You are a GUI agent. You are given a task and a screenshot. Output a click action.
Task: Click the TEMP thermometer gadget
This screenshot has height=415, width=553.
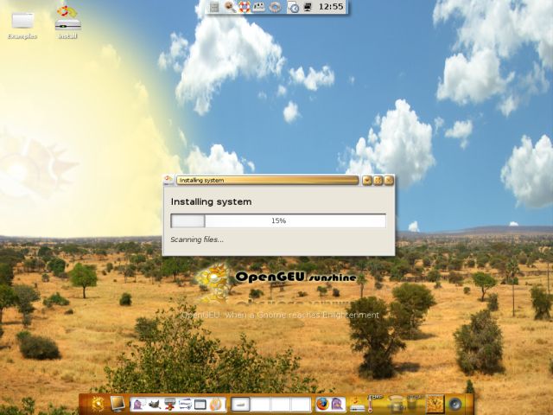[373, 404]
